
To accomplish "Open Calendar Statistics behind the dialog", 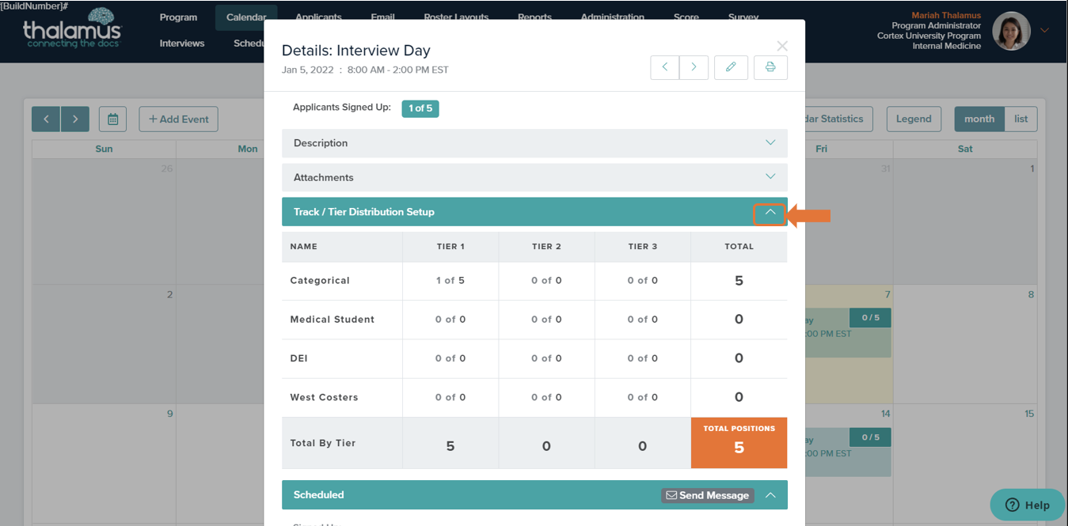I will coord(839,119).
